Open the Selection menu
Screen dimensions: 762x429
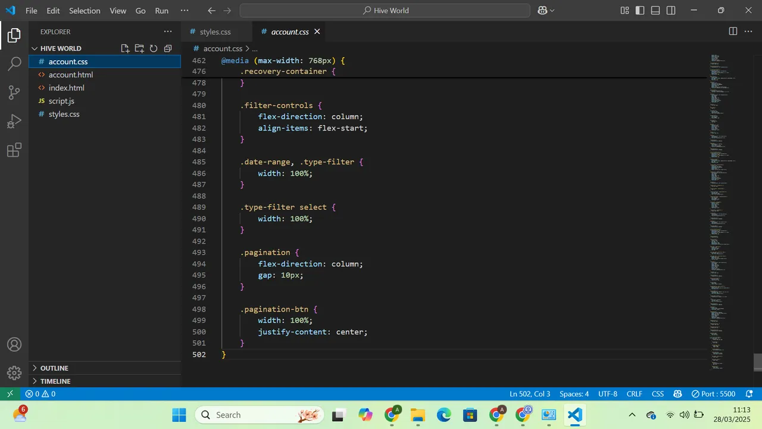tap(85, 11)
